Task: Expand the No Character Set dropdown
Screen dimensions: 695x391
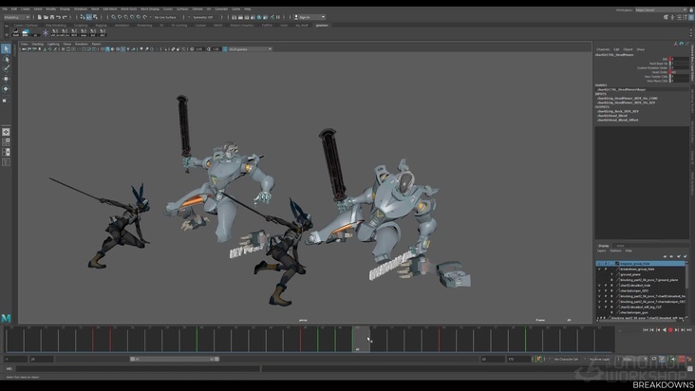Action: coord(567,360)
